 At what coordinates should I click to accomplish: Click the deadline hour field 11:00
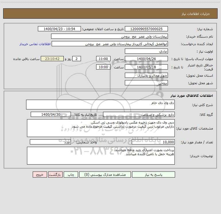(x=103, y=59)
